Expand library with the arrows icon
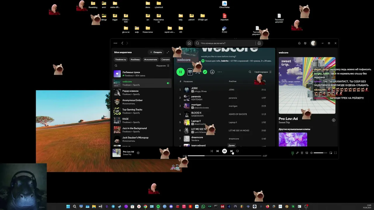Screen dimensions: 374x210 [168, 52]
